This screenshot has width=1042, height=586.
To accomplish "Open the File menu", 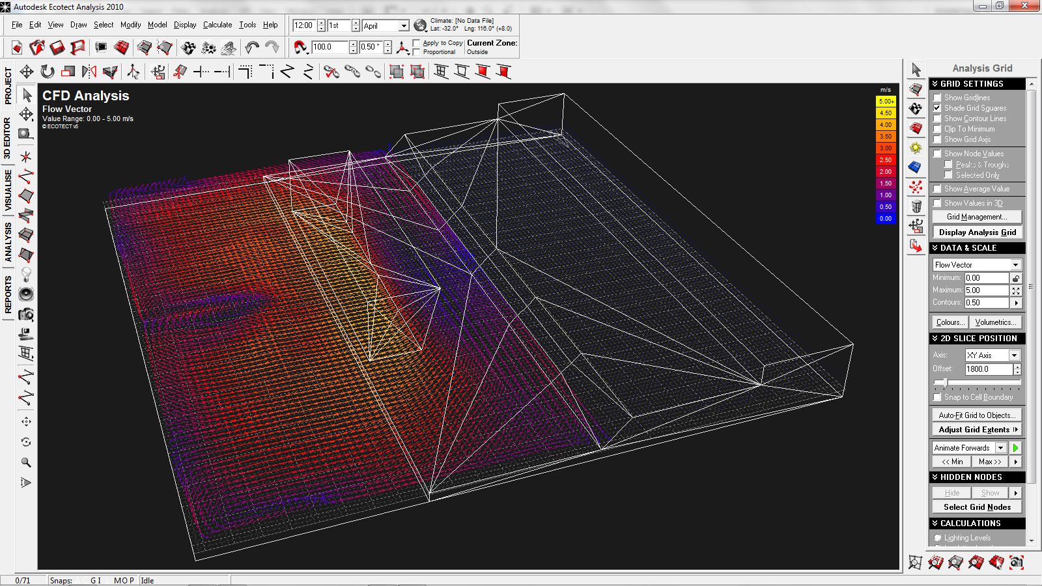I will click(x=17, y=25).
